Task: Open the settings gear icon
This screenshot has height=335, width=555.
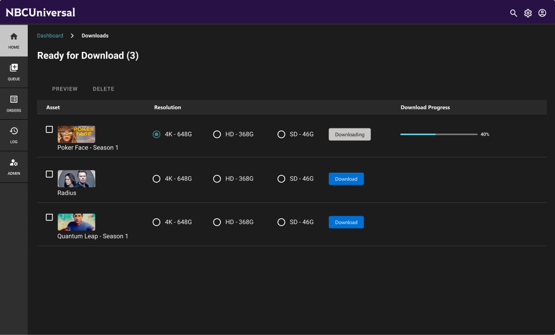Action: pos(528,13)
